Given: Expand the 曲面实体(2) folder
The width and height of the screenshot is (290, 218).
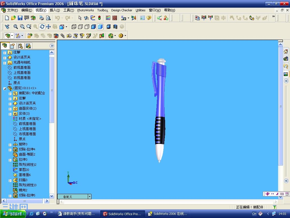Looking at the screenshot, I should point(10,109).
